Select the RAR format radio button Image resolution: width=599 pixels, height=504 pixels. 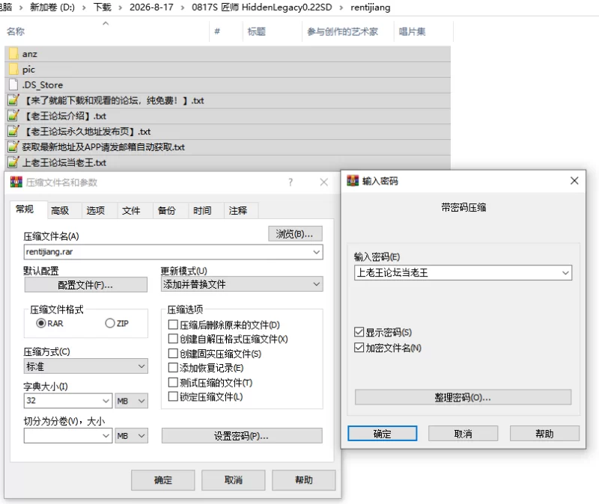41,323
